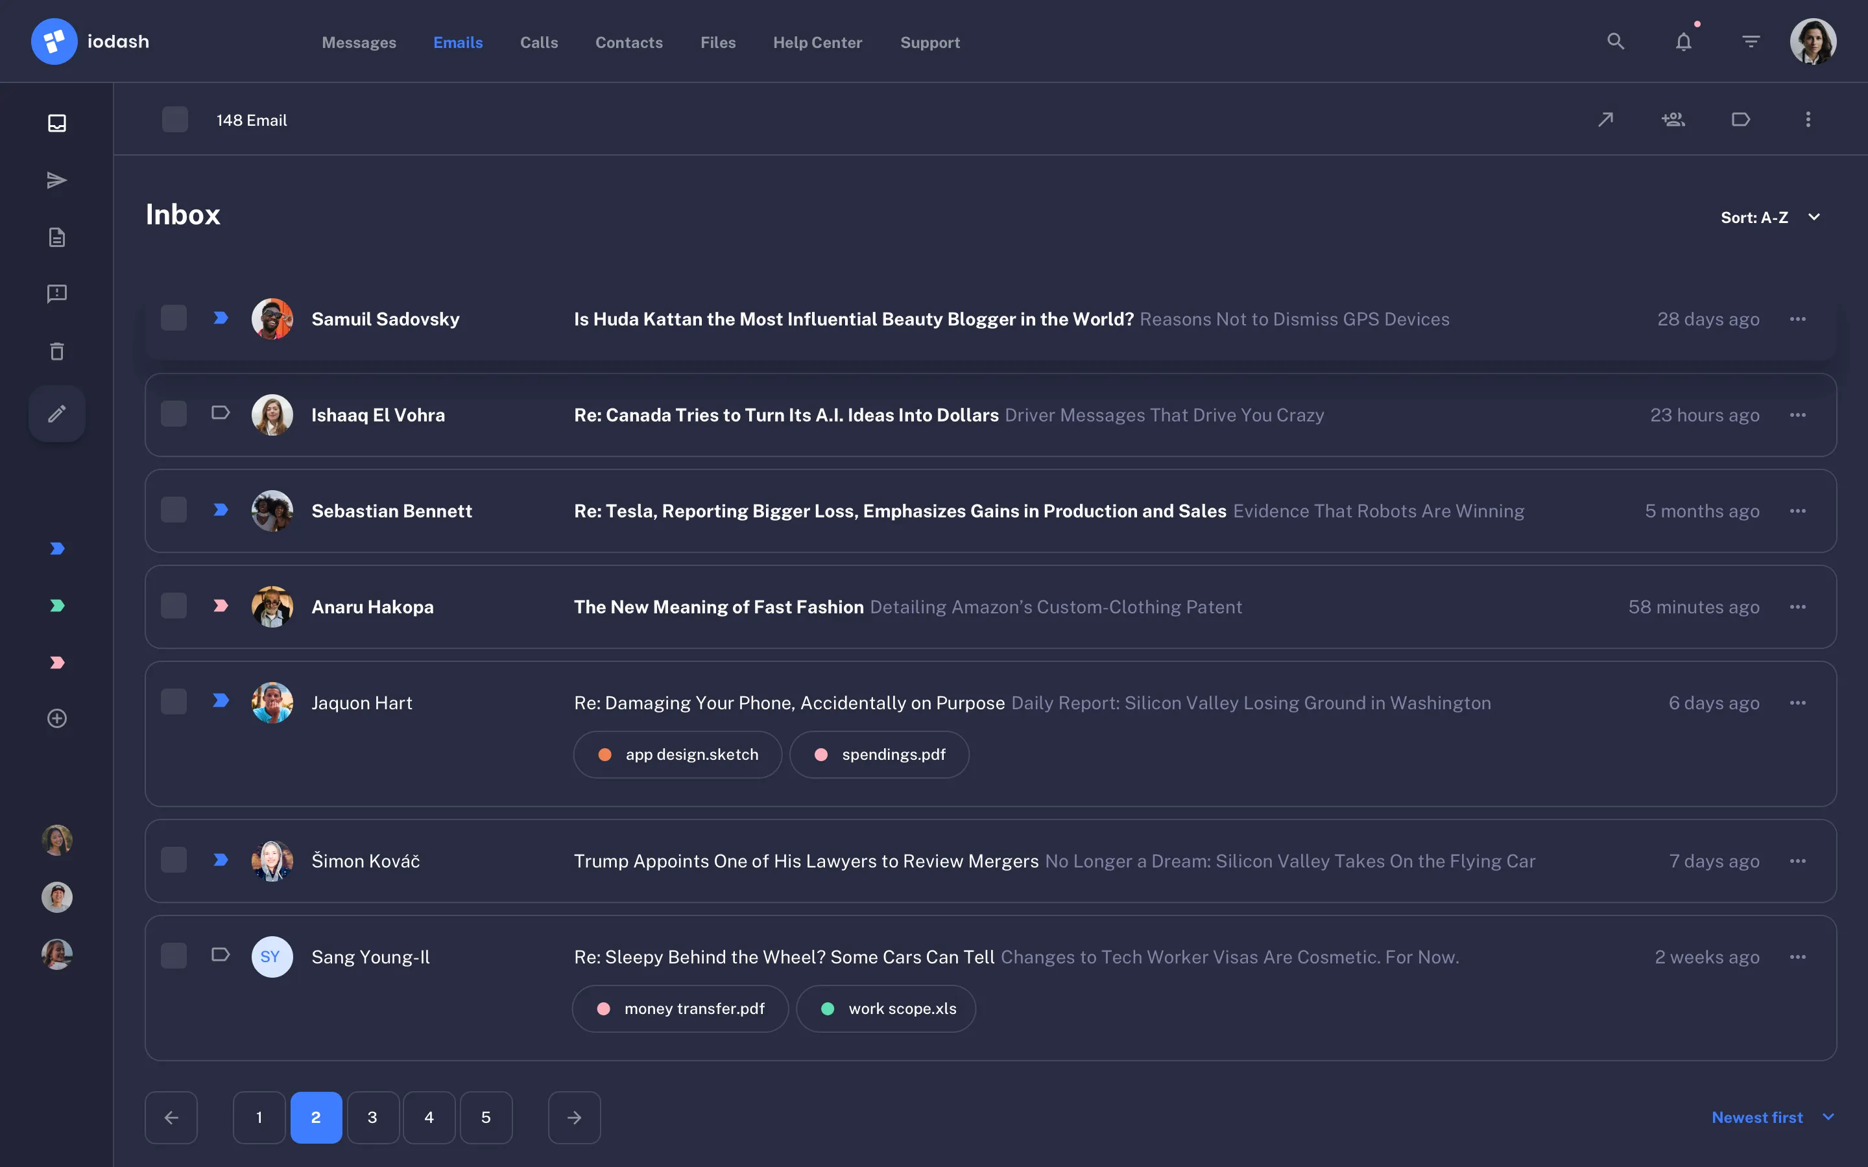Image resolution: width=1868 pixels, height=1167 pixels.
Task: Go to page 4 of the inbox
Action: pos(430,1117)
